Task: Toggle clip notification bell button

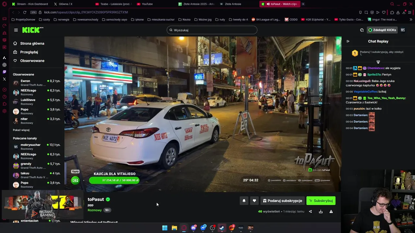Action: 244,201
